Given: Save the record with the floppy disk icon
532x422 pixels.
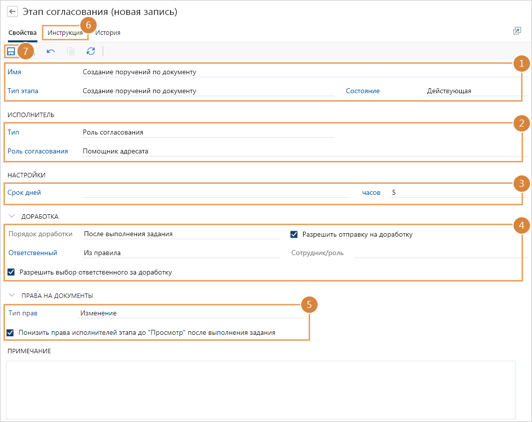Looking at the screenshot, I should (x=11, y=51).
